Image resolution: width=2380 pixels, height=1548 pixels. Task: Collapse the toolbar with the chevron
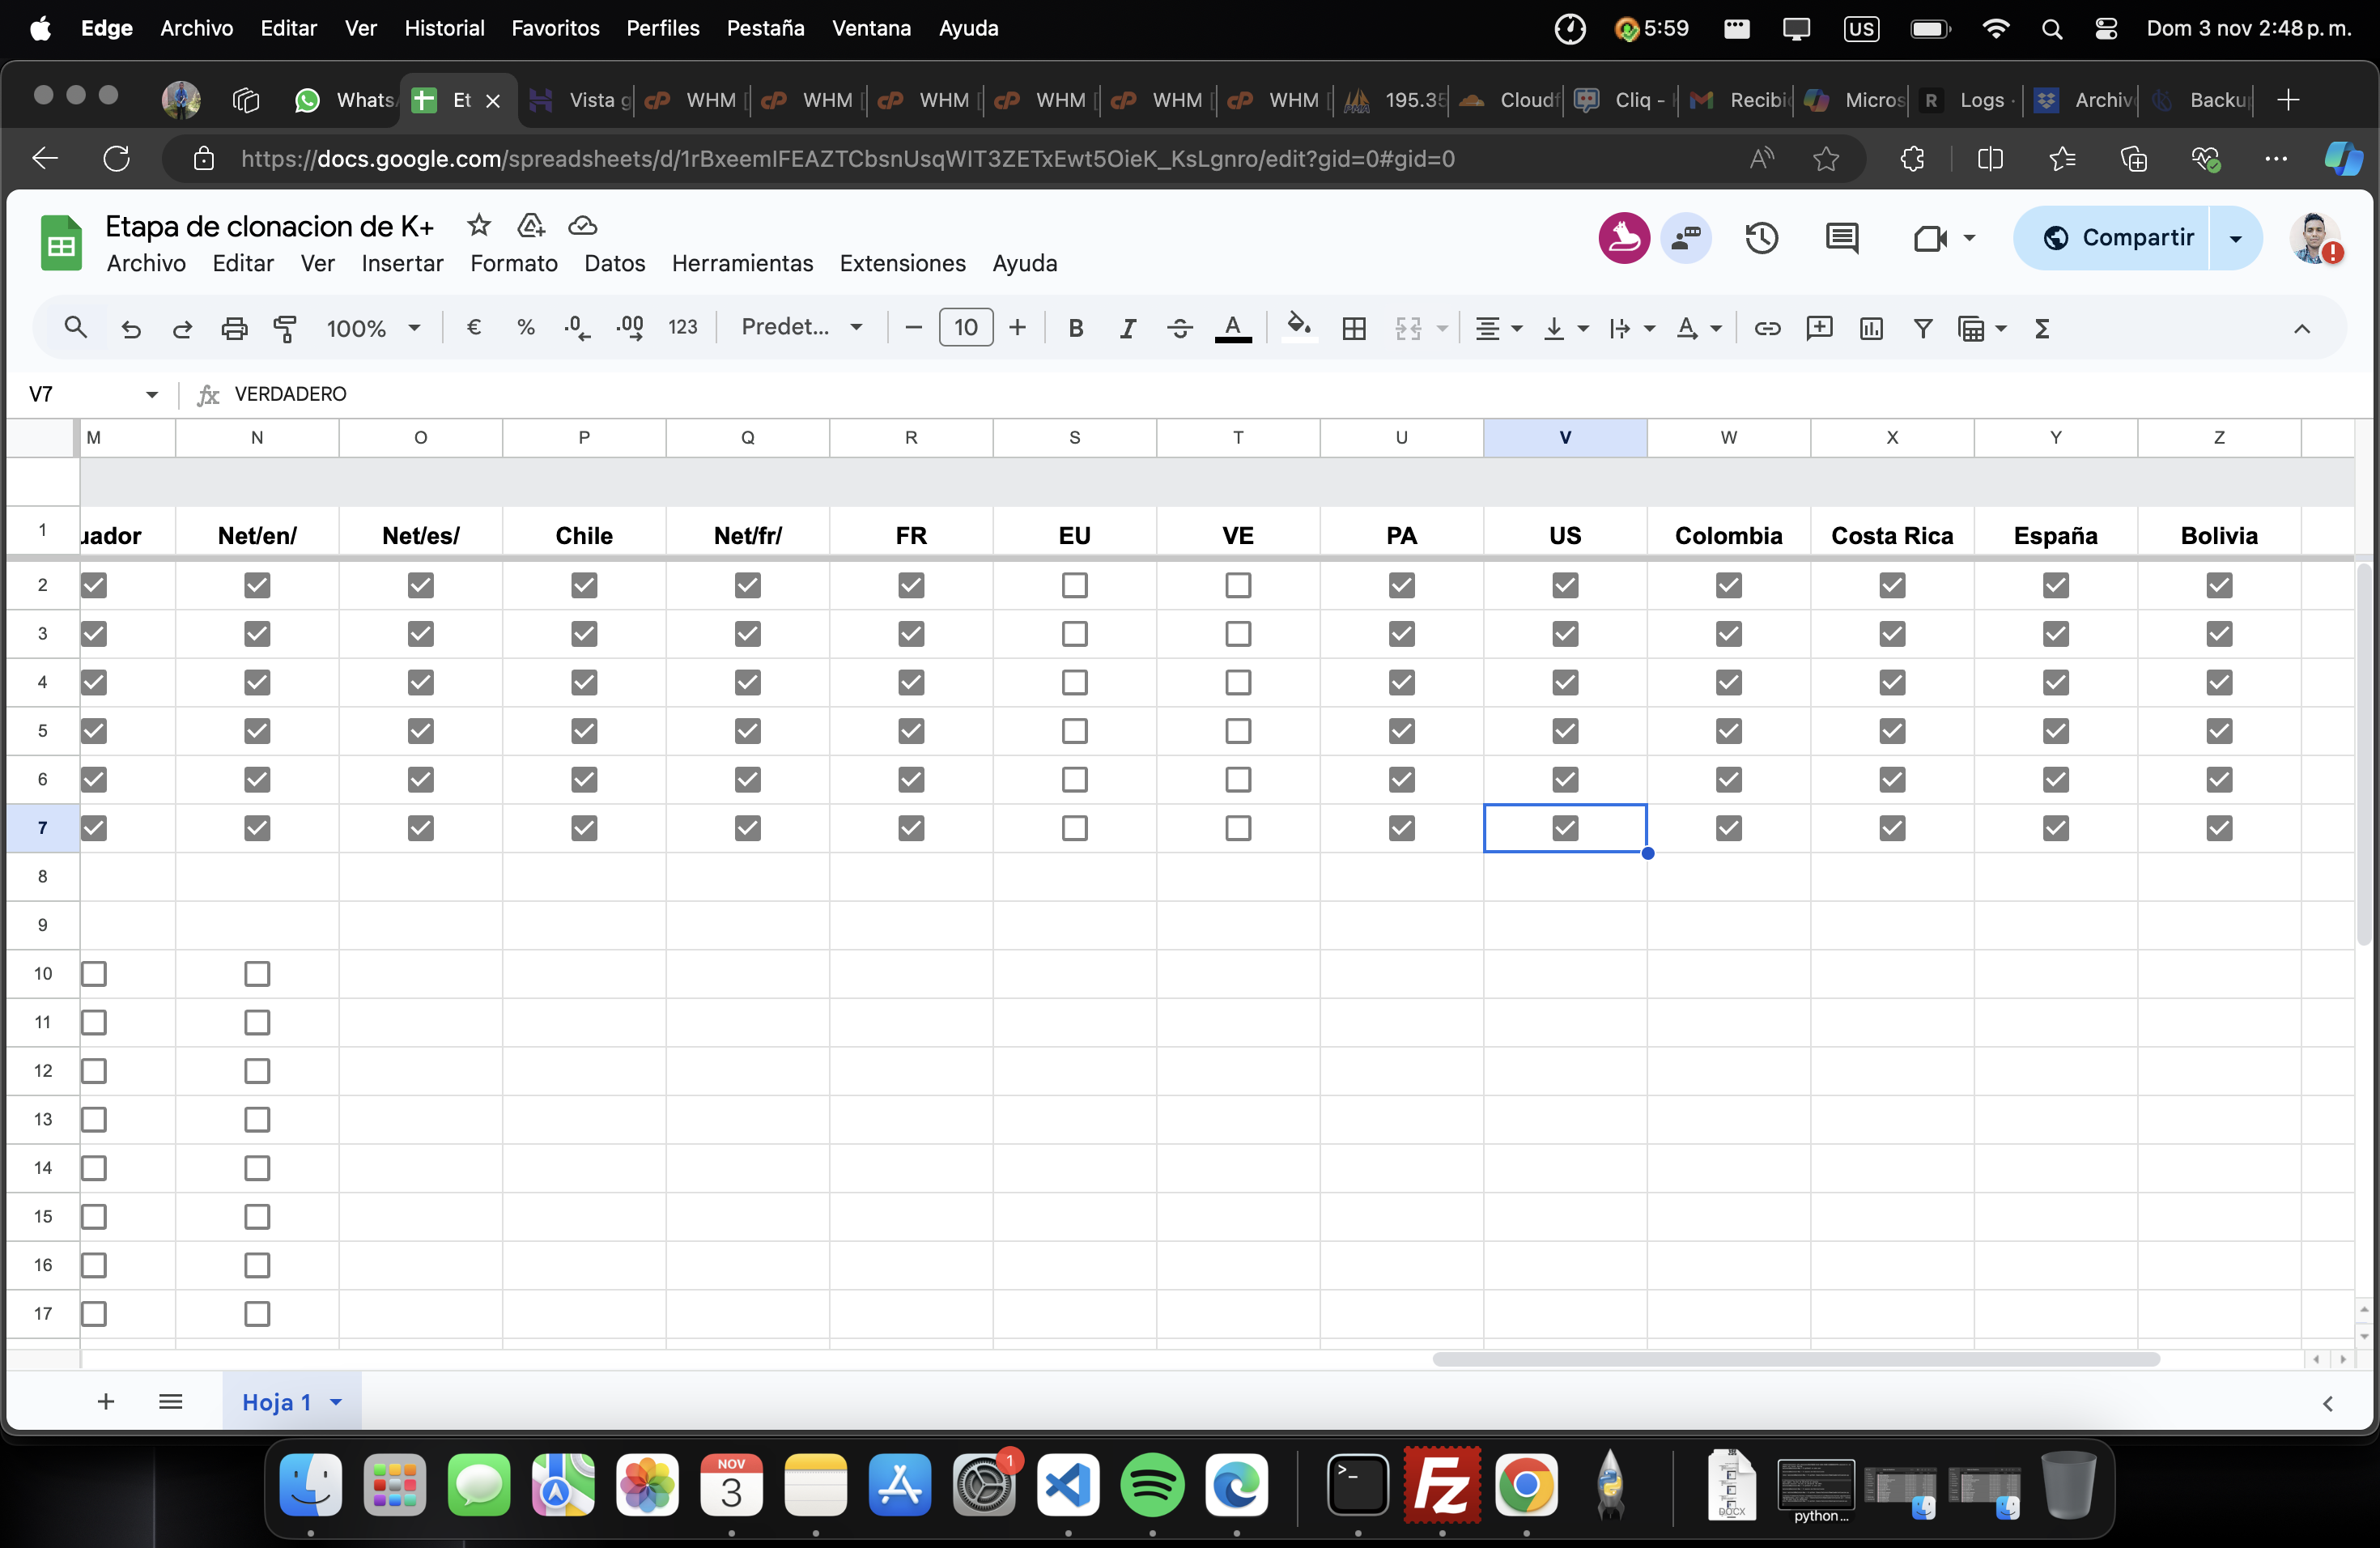click(2301, 328)
